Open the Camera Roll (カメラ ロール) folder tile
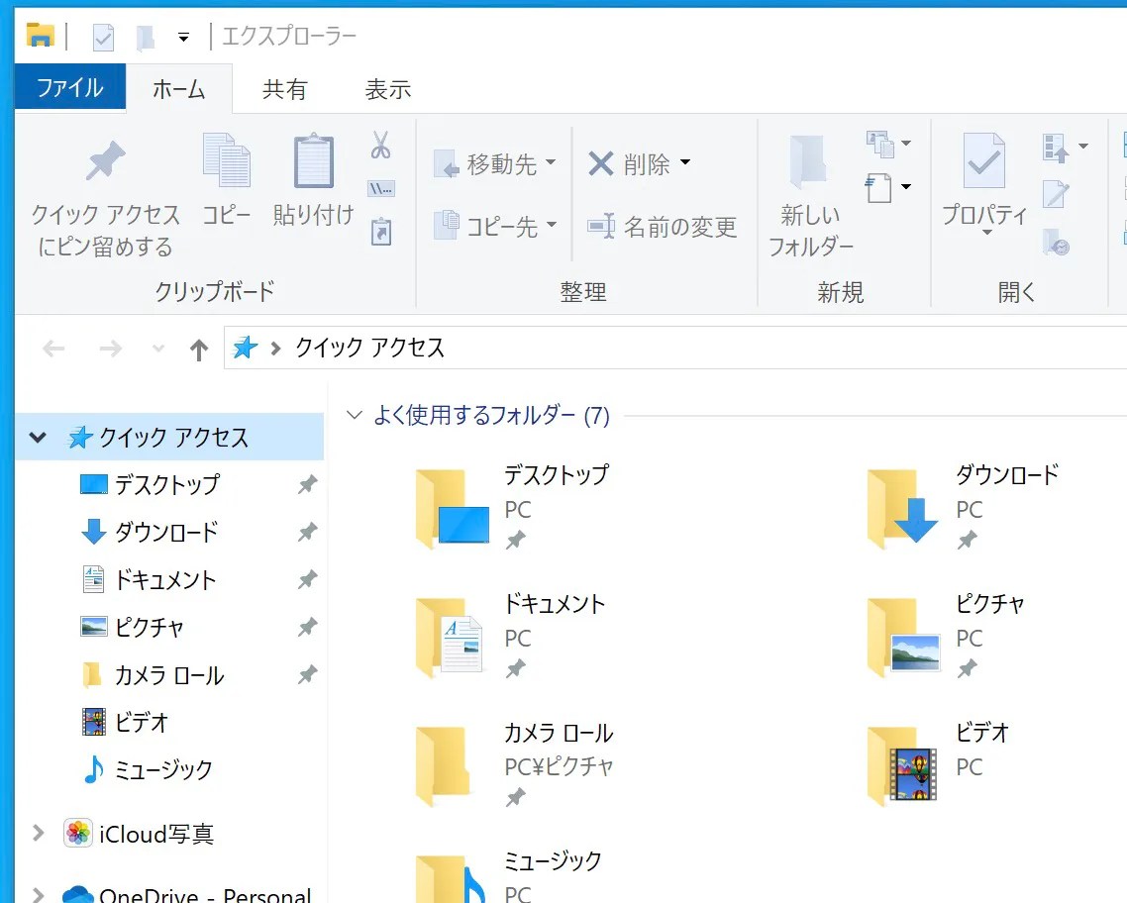Image resolution: width=1127 pixels, height=903 pixels. [516, 765]
